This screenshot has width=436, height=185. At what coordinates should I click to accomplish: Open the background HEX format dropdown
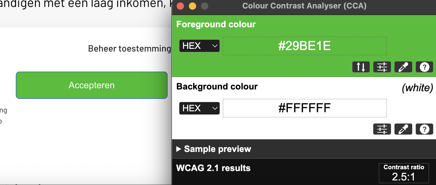click(x=199, y=108)
